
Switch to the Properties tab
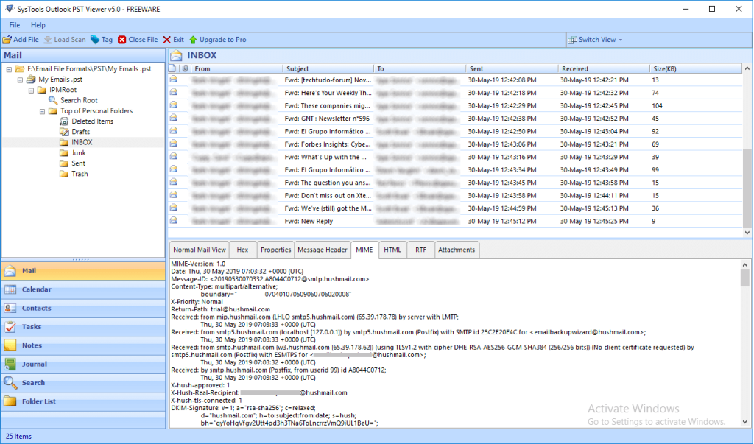275,250
